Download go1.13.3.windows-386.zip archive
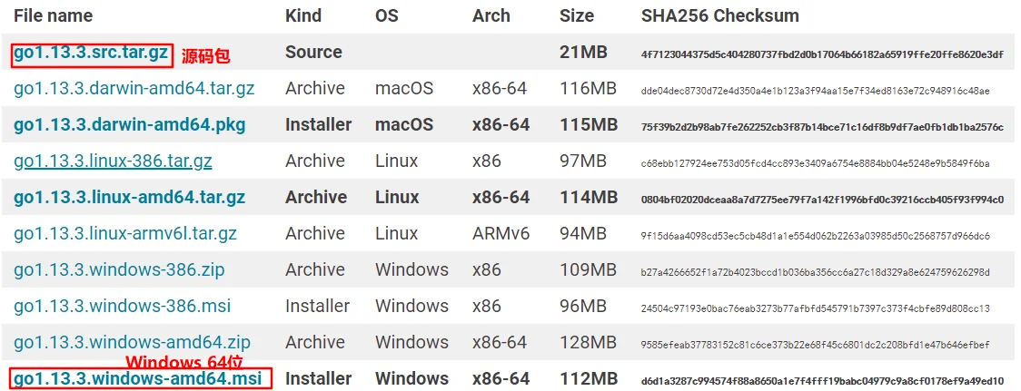Screen dimensions: 1021x391 click(119, 269)
